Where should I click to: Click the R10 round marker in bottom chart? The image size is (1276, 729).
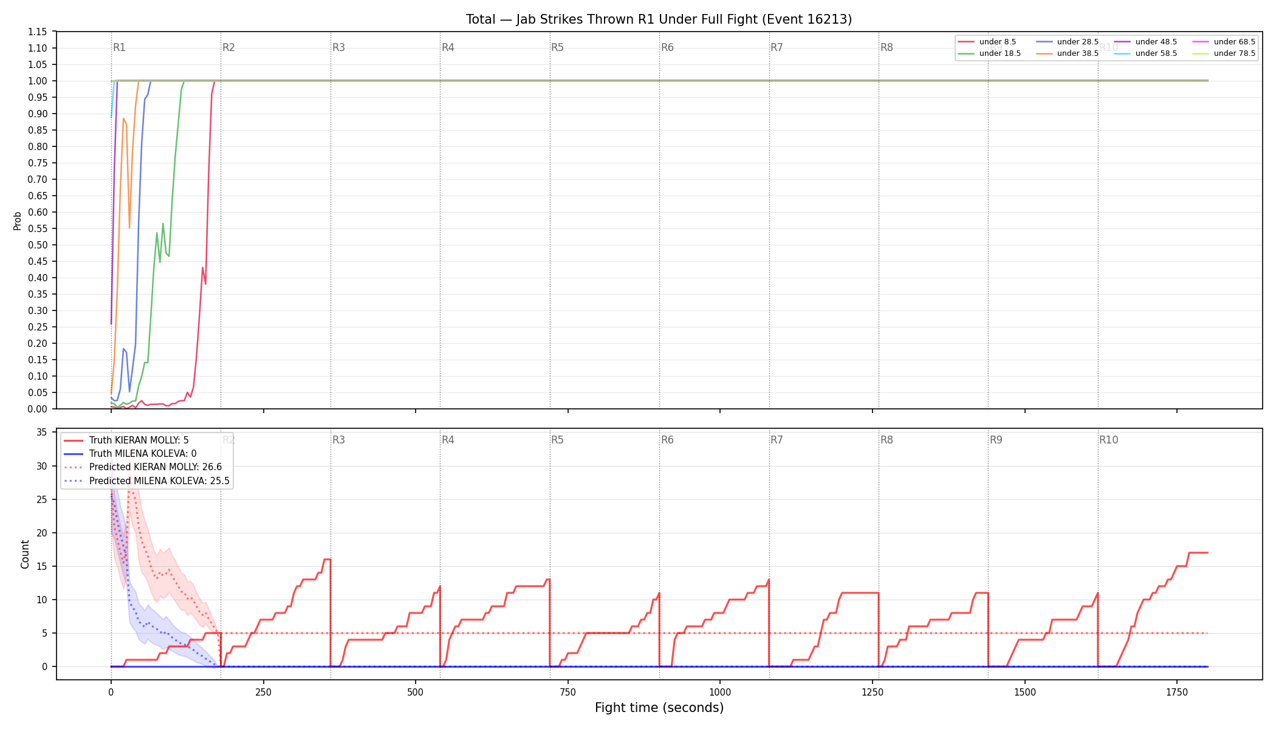click(x=1108, y=440)
